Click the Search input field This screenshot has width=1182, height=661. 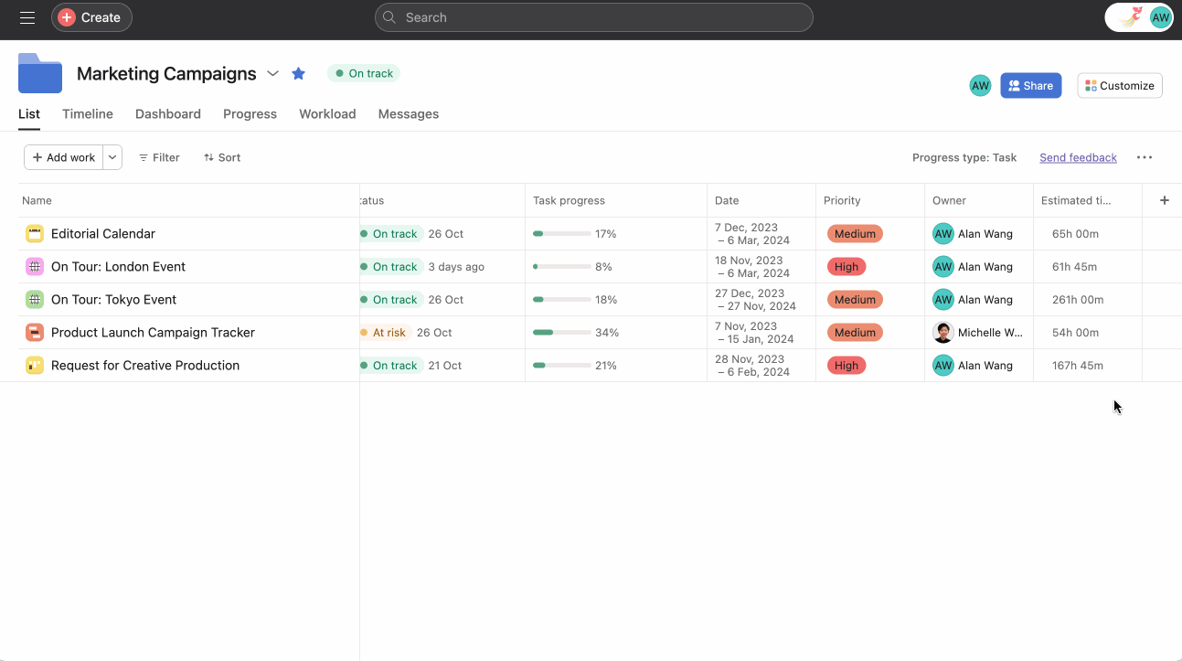594,17
